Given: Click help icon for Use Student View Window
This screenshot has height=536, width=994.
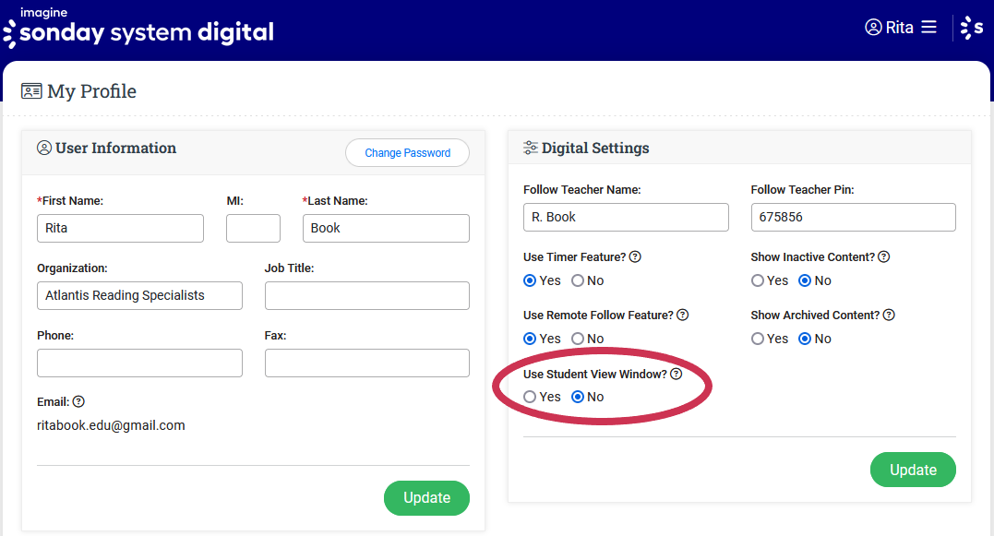Looking at the screenshot, I should [x=676, y=375].
